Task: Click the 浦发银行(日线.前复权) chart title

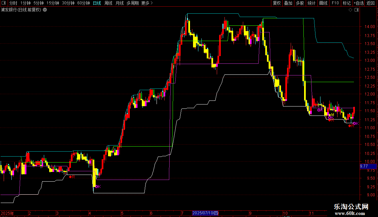Action: 21,10
